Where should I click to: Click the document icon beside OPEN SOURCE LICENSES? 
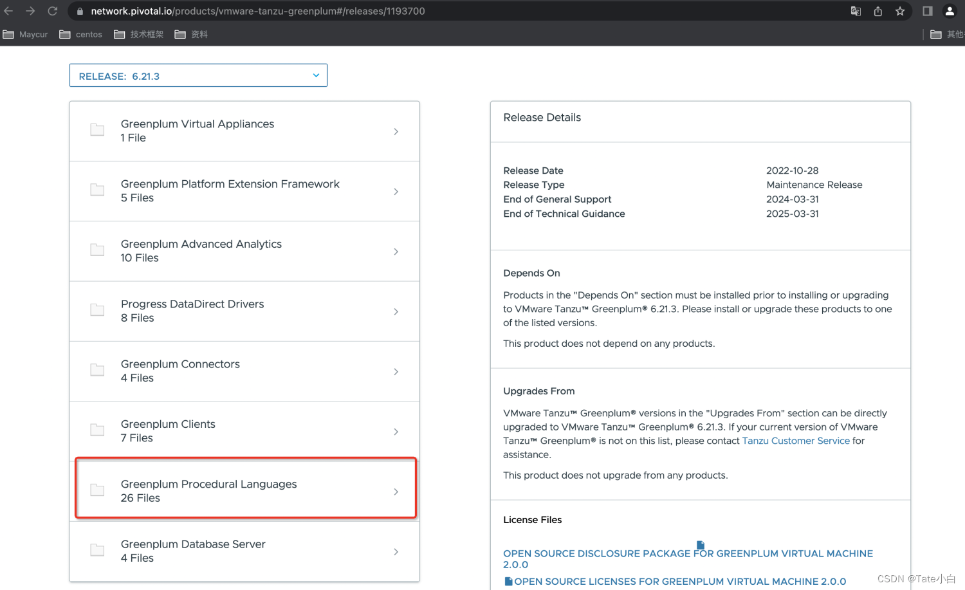[508, 581]
